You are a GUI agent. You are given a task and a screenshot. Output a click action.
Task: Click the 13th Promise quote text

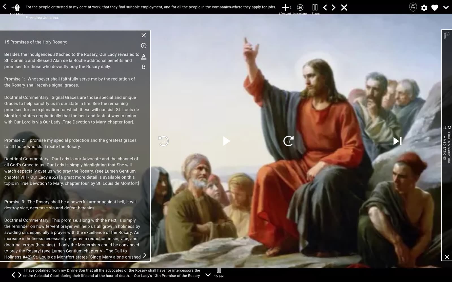click(112, 273)
